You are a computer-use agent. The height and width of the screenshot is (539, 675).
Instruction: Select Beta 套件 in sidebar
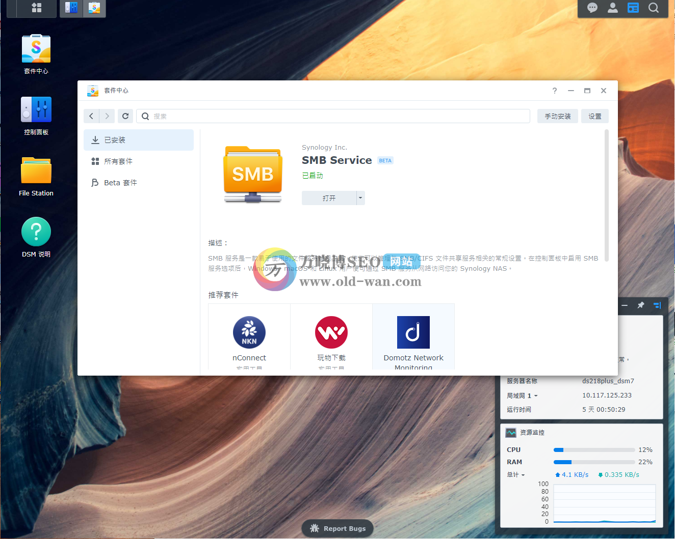[x=139, y=183]
